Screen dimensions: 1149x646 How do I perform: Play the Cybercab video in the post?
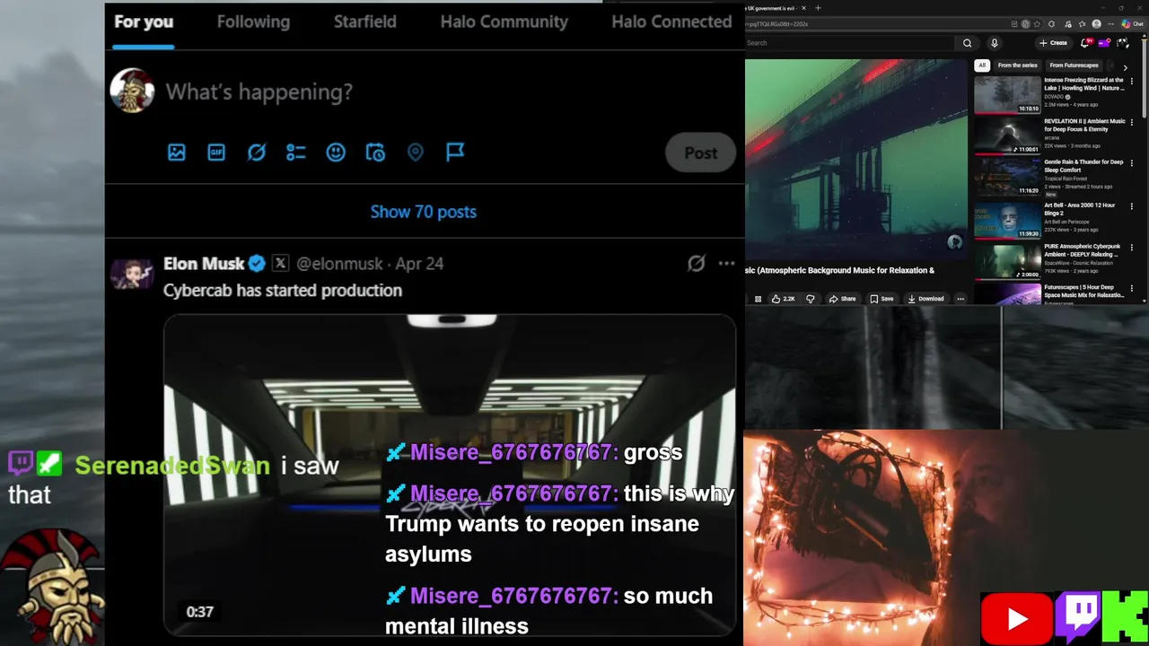(449, 476)
